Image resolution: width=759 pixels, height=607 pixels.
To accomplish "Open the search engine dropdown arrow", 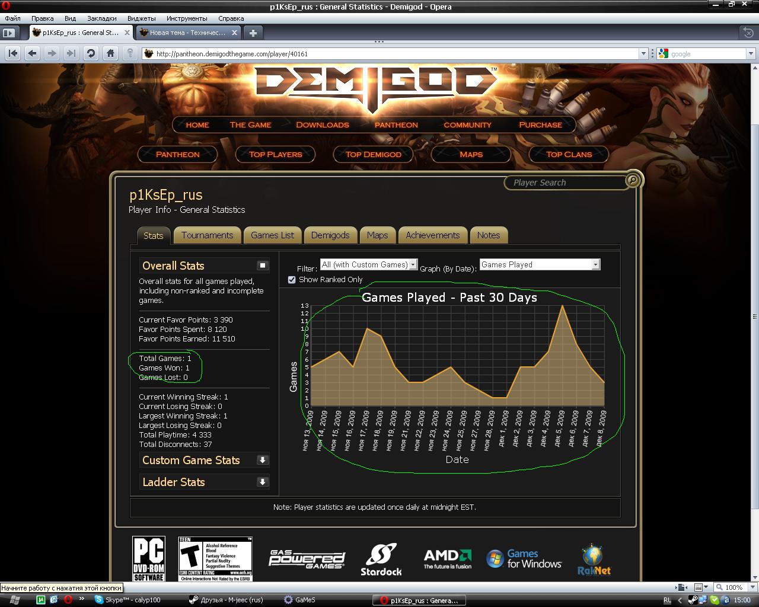I will click(x=751, y=54).
